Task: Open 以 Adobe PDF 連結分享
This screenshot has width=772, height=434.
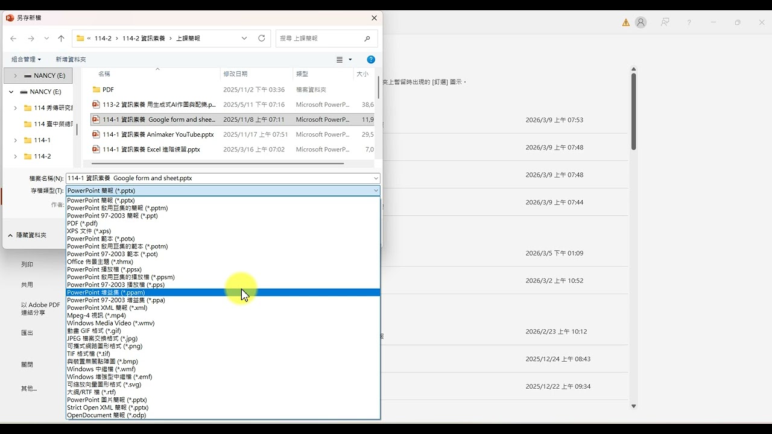Action: tap(40, 309)
